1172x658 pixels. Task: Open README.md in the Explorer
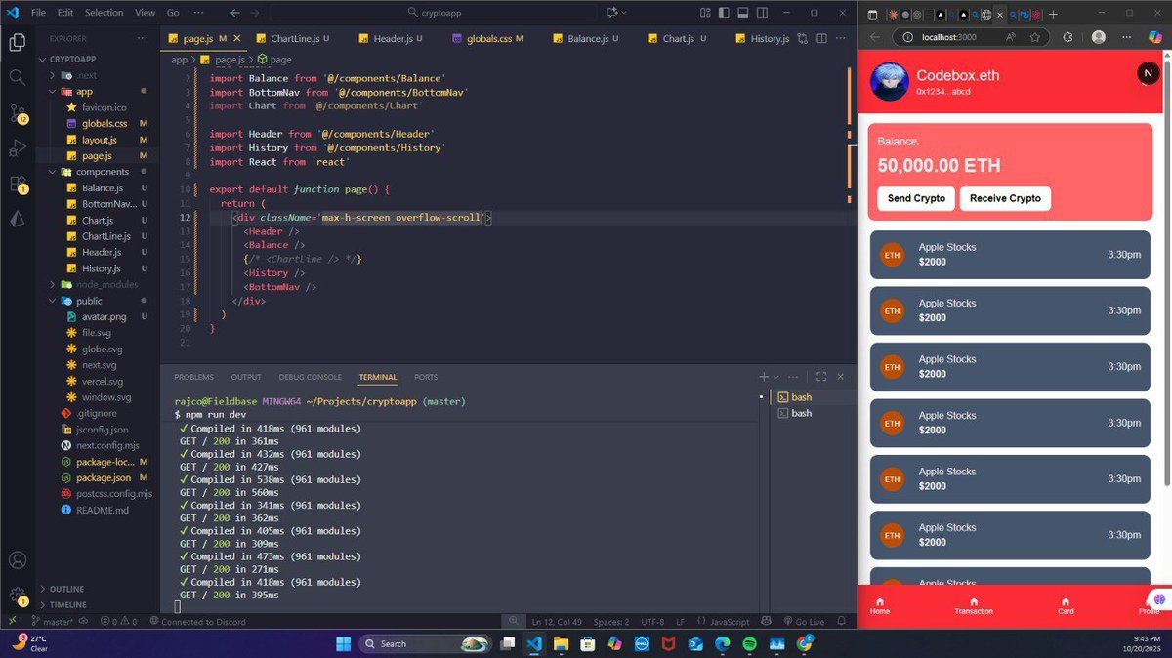pyautogui.click(x=103, y=510)
